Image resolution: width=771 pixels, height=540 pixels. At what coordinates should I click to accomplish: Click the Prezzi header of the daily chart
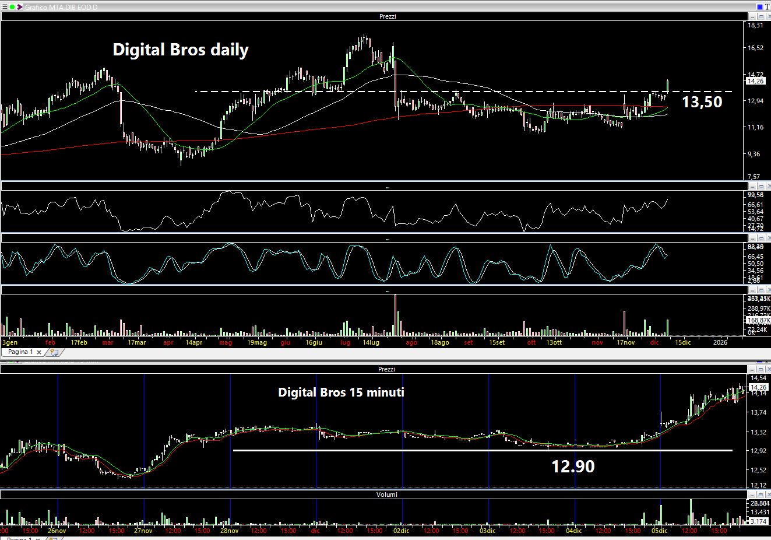(x=388, y=16)
